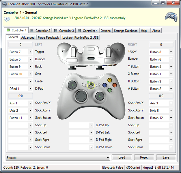Open the Logitech RumblePad 2 USB sub-tab
Viewport: 181px width, 173px height.
coord(81,37)
